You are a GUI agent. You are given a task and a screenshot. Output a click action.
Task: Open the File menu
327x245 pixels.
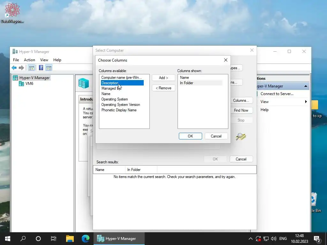coord(16,60)
